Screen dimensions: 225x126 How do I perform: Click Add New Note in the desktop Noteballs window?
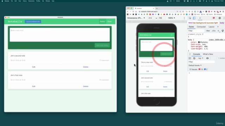click(102, 45)
